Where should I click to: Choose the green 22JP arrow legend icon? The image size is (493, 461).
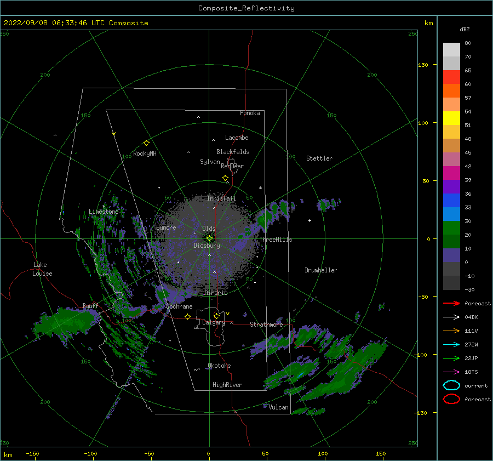pos(451,358)
